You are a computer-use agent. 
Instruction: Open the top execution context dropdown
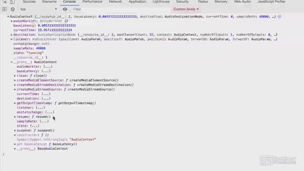38,9
